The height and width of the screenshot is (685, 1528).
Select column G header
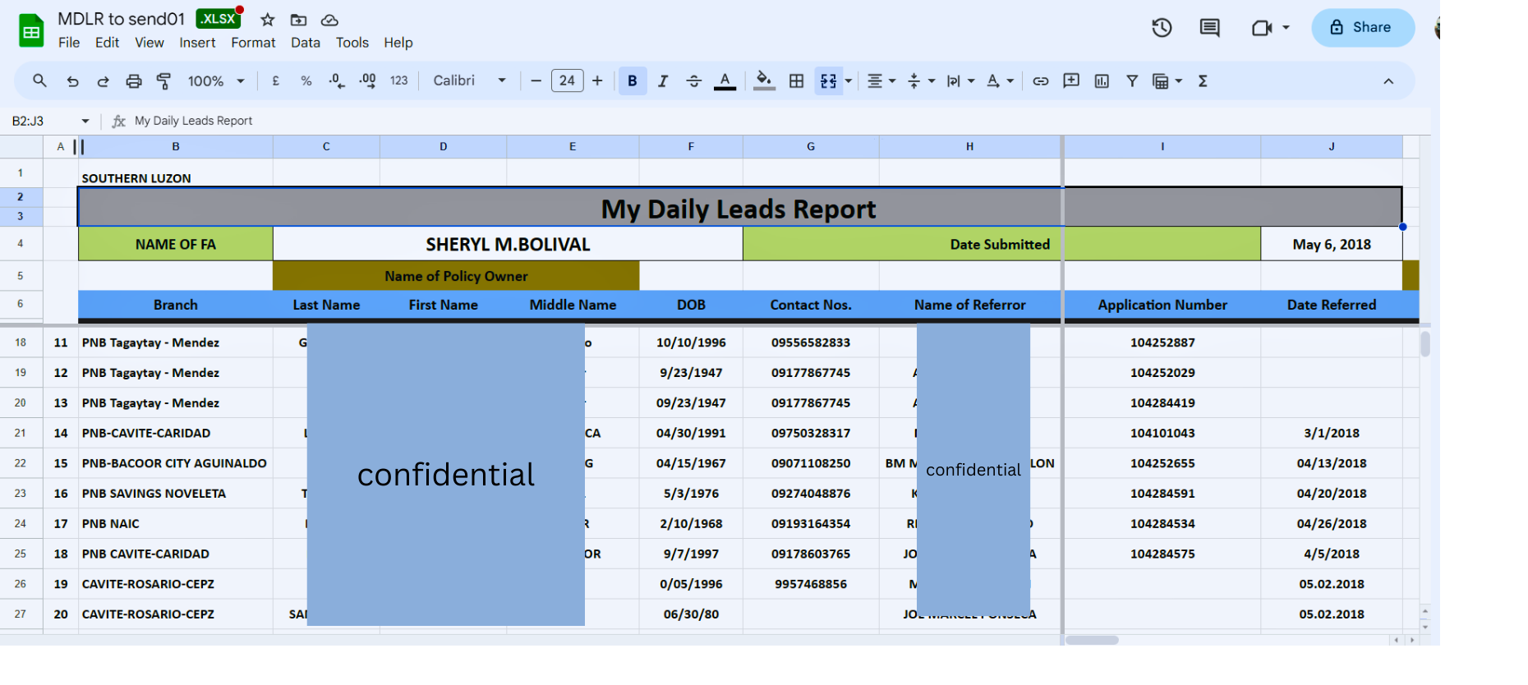point(811,146)
